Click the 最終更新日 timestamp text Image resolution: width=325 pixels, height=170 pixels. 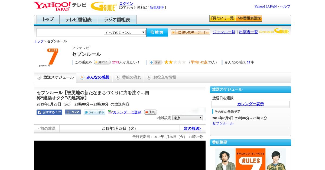coord(168,137)
